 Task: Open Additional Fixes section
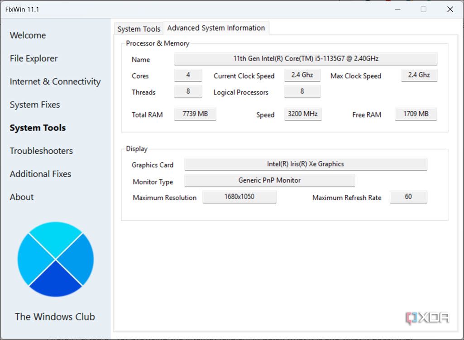pos(41,174)
